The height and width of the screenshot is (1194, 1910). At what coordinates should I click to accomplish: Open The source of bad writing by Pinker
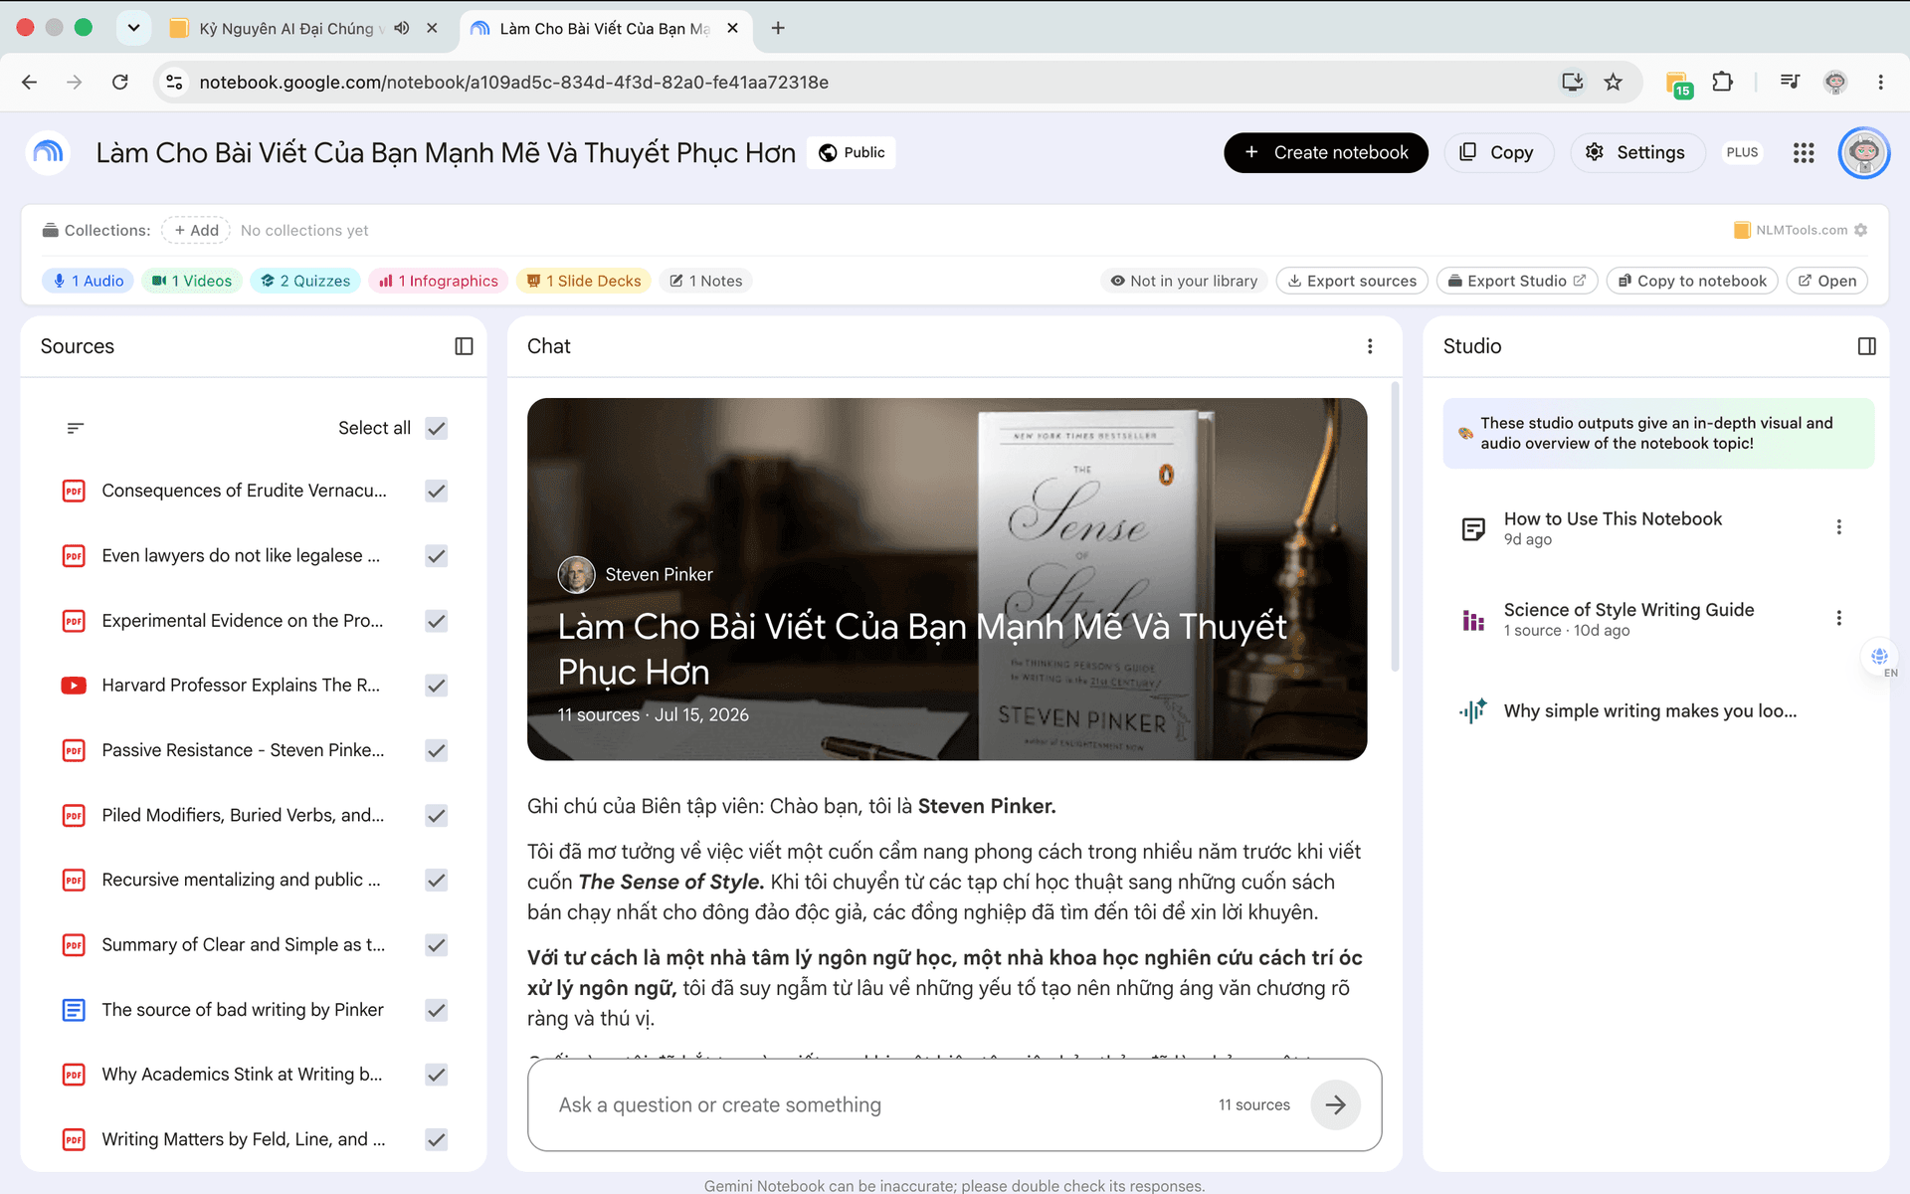click(x=242, y=1010)
